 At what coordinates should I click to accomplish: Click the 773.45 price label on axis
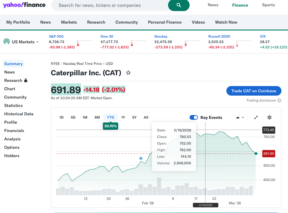coord(268,130)
